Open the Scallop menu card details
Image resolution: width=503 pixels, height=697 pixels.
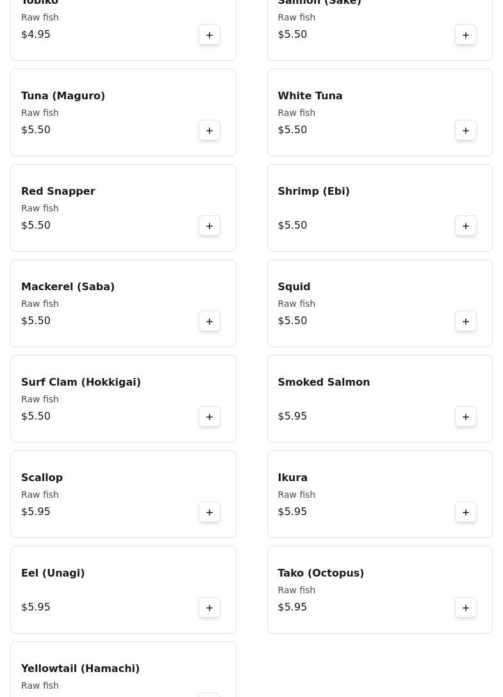[109, 494]
